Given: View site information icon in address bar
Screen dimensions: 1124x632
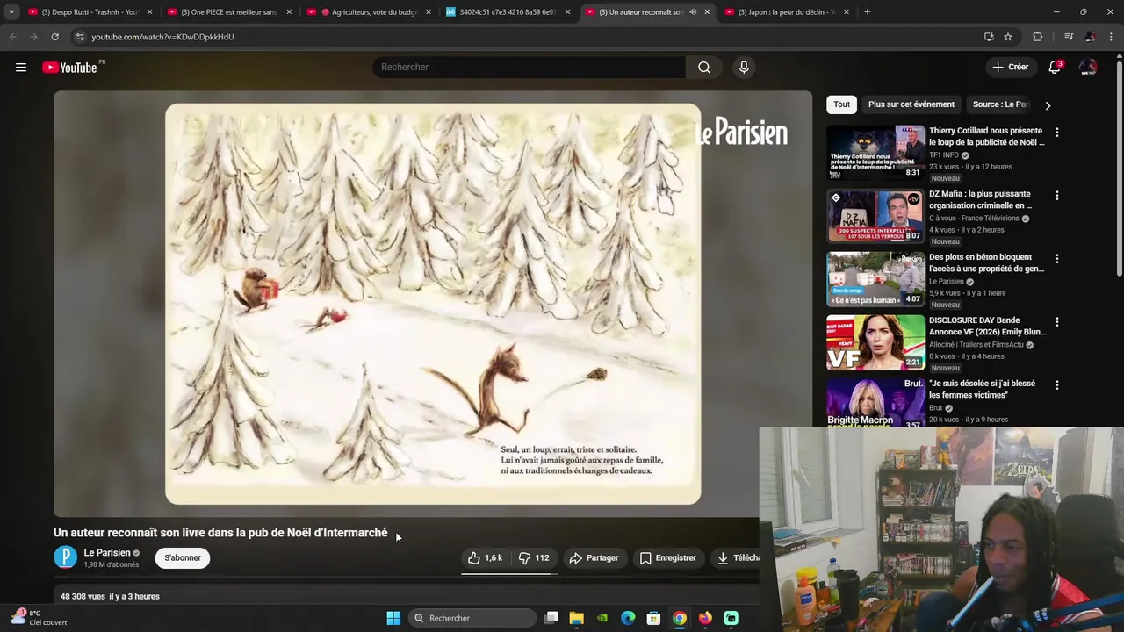Looking at the screenshot, I should 80,37.
